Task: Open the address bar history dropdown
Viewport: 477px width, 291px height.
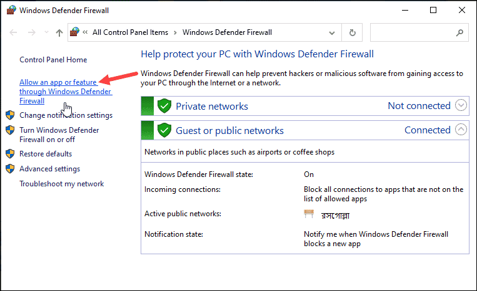Action: (332, 33)
